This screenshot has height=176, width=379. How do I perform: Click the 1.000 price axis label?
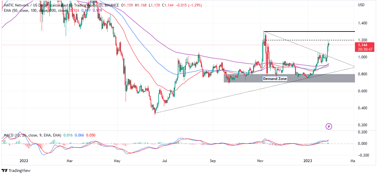click(362, 57)
